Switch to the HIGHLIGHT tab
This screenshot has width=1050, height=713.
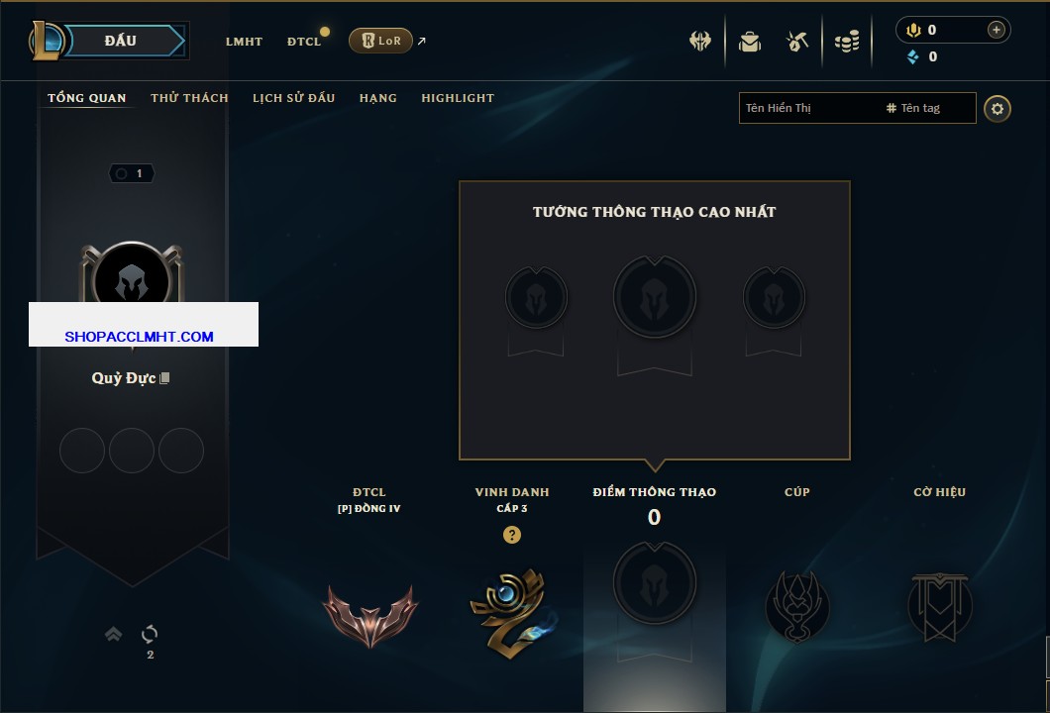coord(458,98)
